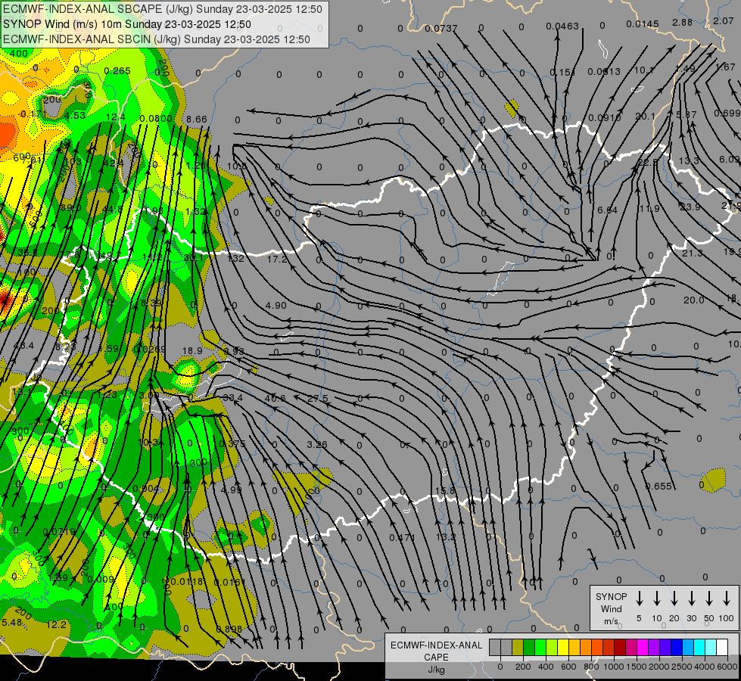Click the map value '4.90'
Image resolution: width=741 pixels, height=681 pixels.
(x=276, y=305)
